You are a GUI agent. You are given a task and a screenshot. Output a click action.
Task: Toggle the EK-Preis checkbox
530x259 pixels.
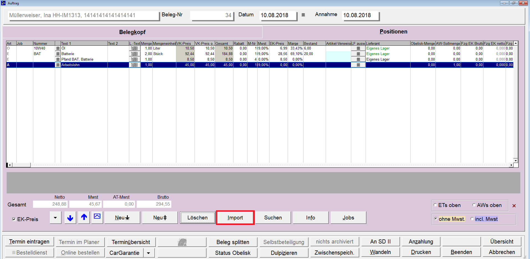tap(14, 219)
